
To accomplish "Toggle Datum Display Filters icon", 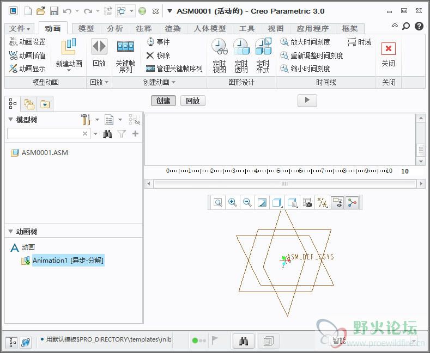I will (x=323, y=203).
